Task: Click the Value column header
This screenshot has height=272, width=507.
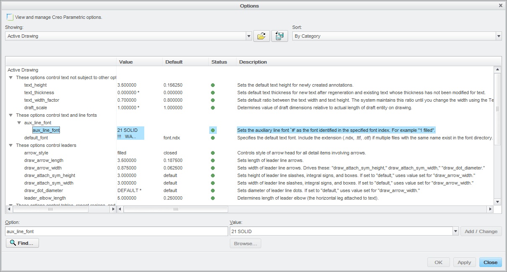Action: (x=139, y=62)
